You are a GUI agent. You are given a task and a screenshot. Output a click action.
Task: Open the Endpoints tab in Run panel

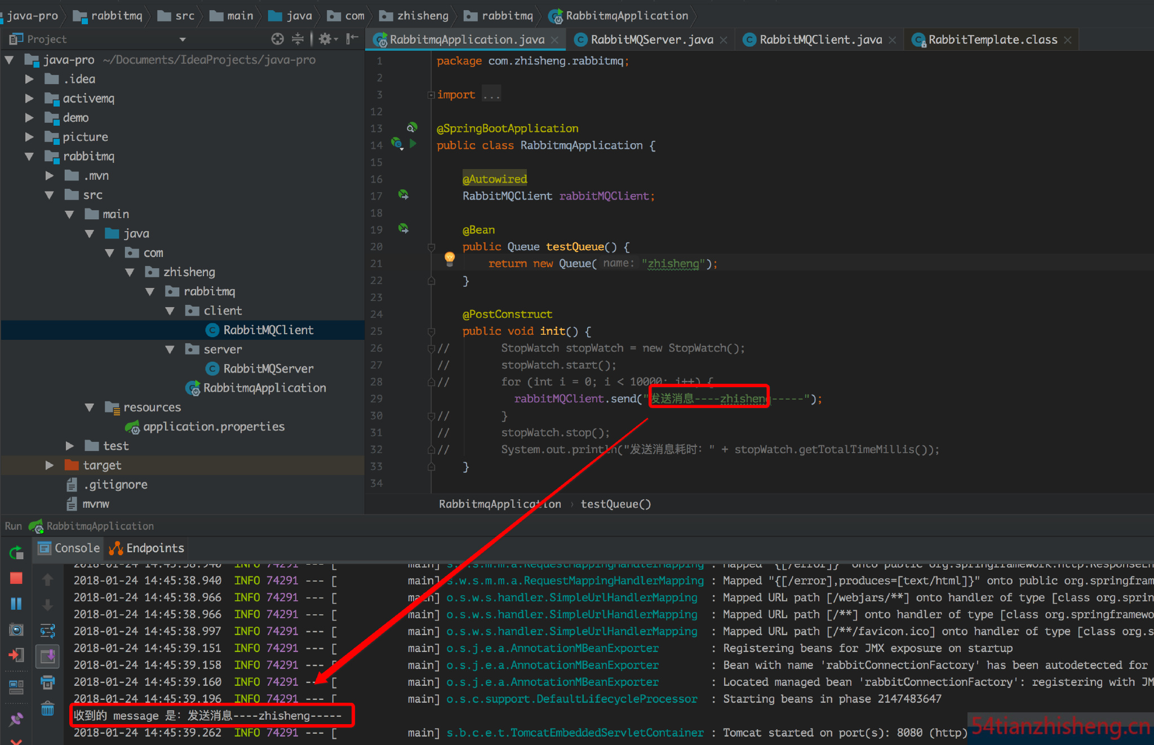click(148, 548)
